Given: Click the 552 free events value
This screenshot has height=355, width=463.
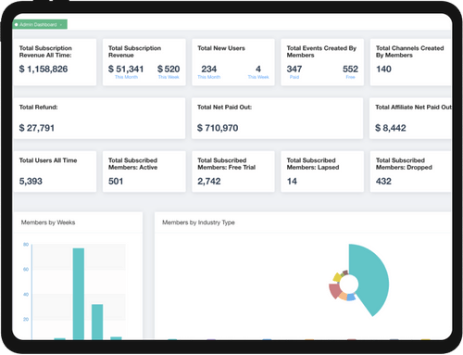Looking at the screenshot, I should point(350,69).
